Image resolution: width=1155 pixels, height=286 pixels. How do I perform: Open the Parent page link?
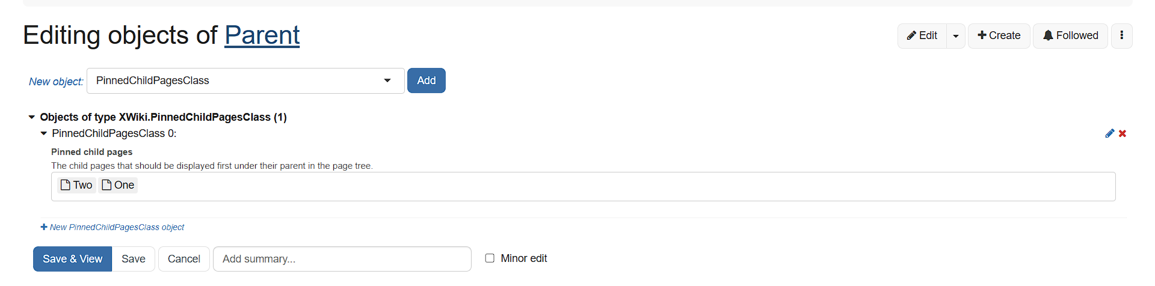[x=262, y=35]
